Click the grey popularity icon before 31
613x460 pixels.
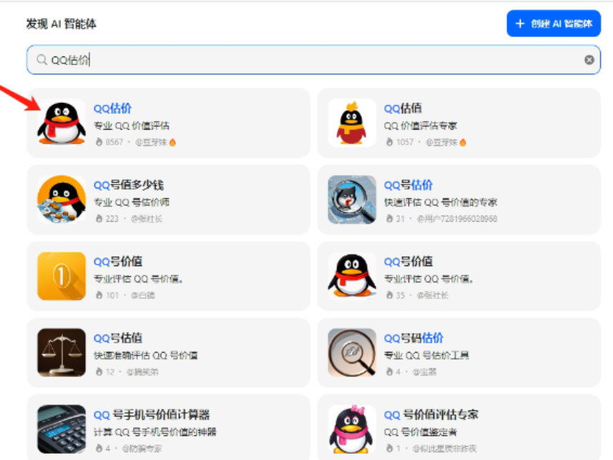tap(389, 219)
